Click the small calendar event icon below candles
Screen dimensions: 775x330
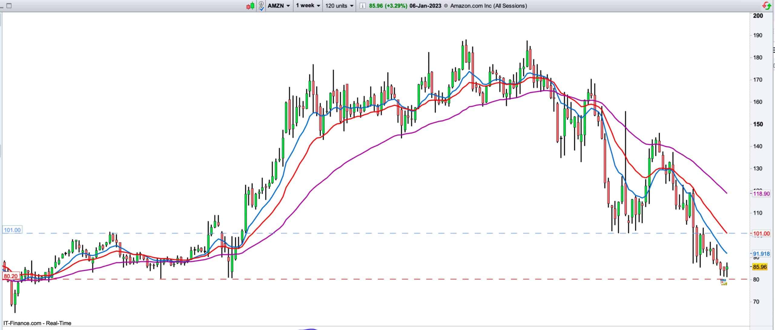tap(724, 282)
